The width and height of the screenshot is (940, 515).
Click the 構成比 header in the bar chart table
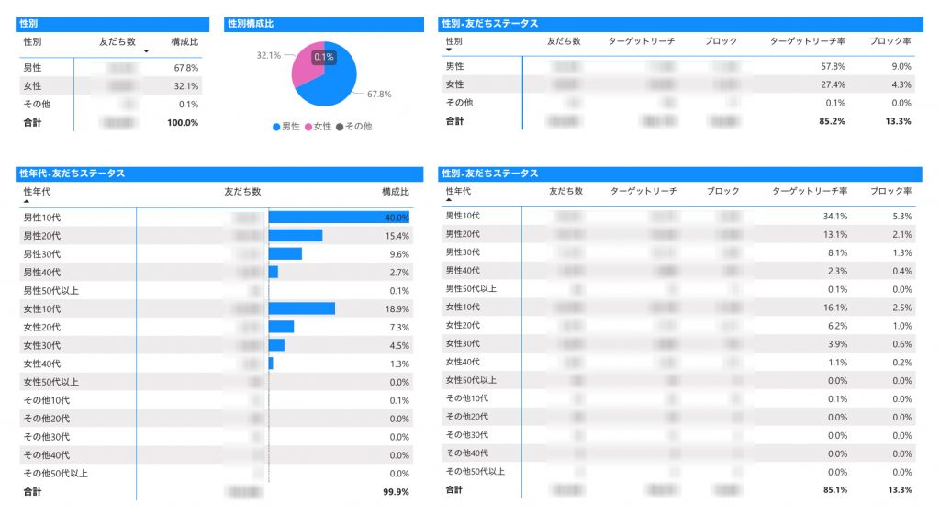coord(395,191)
